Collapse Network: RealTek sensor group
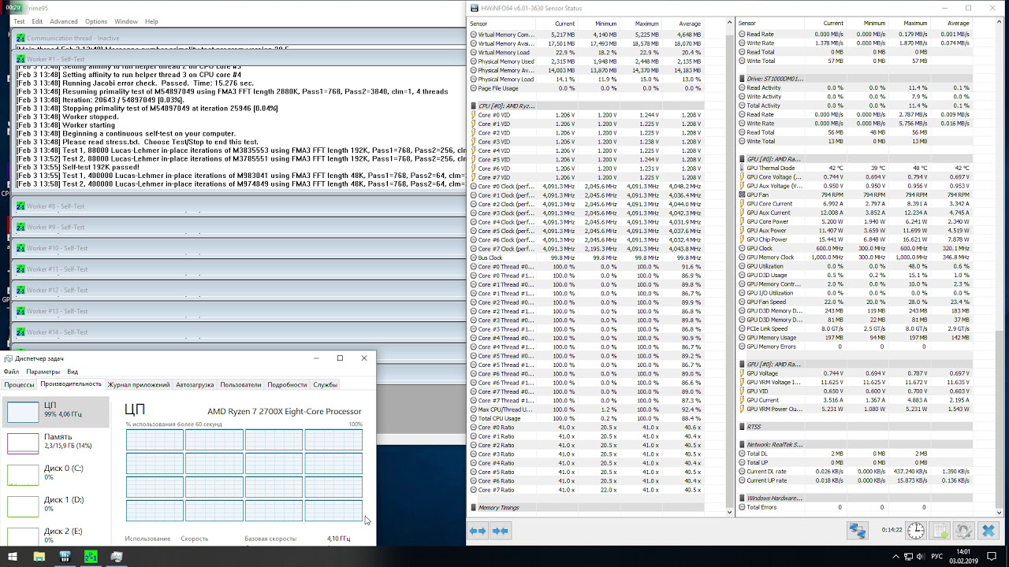Screen dimensions: 1009x567 tap(774, 445)
